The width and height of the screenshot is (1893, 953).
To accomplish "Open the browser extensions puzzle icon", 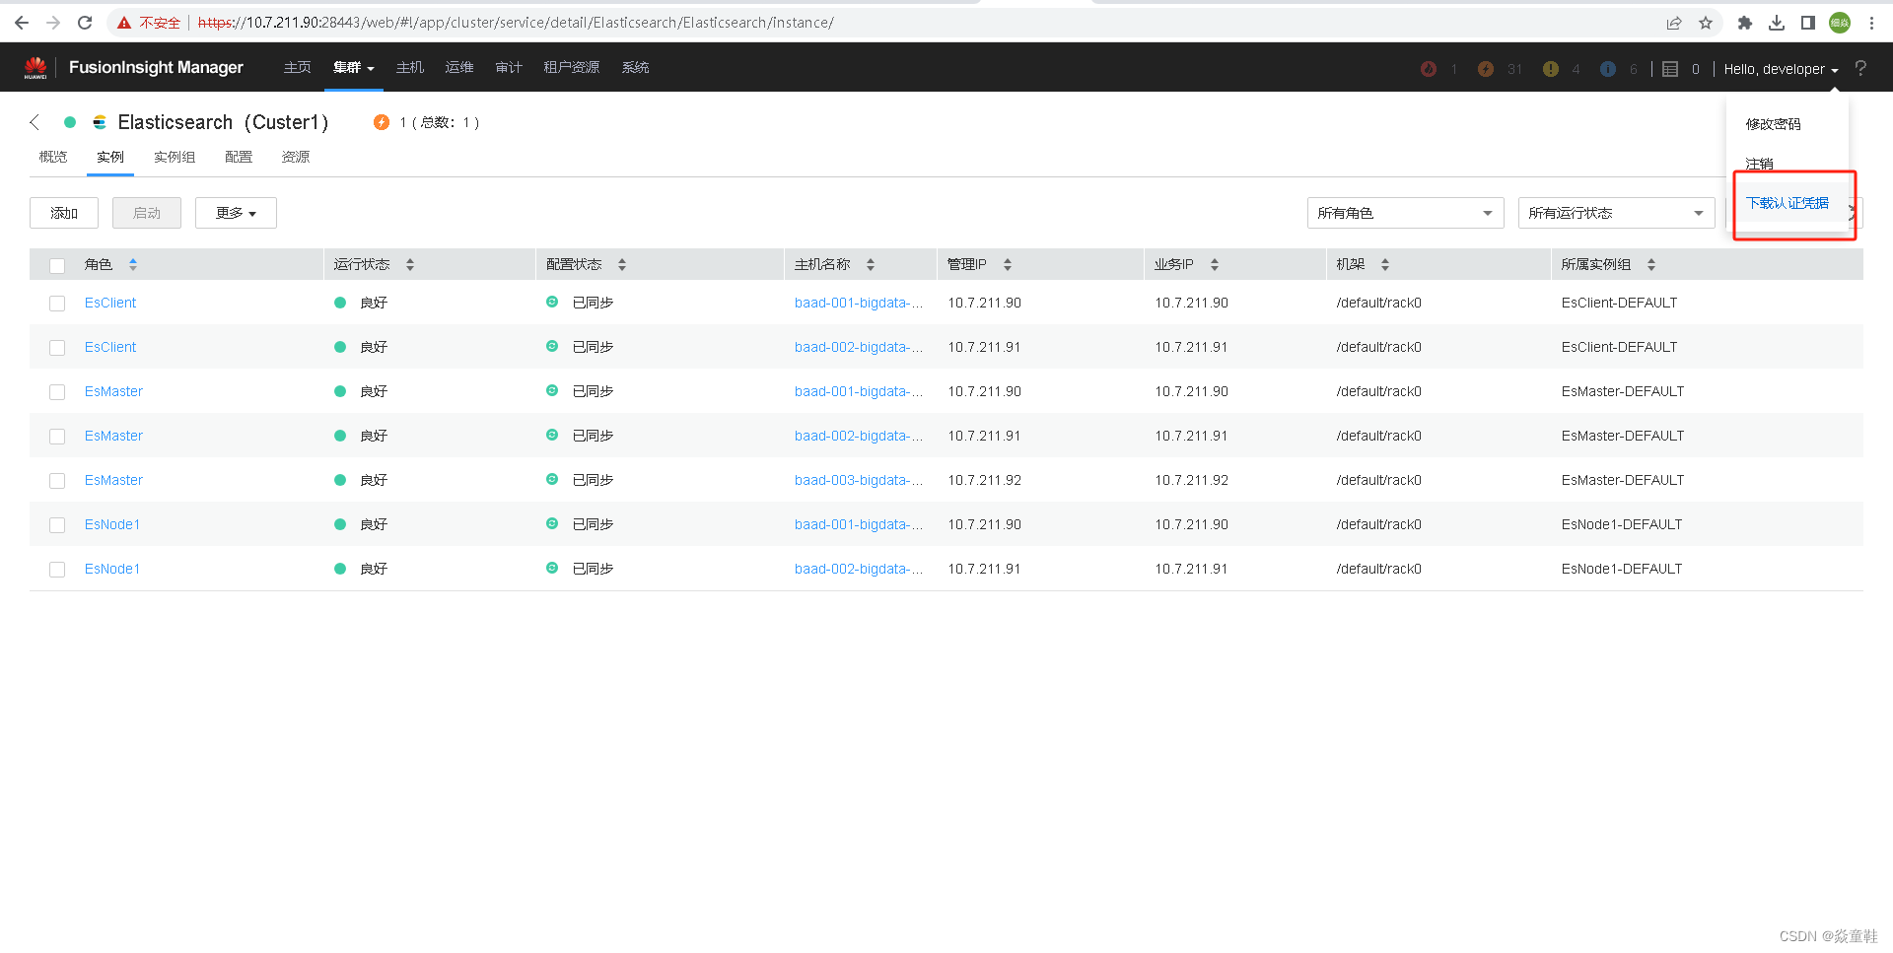I will coord(1745,23).
